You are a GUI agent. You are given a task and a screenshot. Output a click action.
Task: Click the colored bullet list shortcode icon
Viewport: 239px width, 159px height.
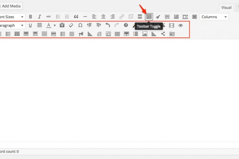[136, 34]
